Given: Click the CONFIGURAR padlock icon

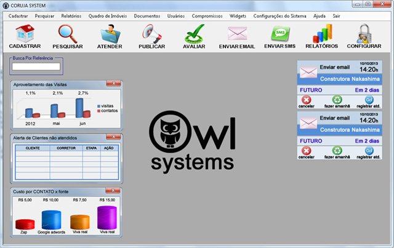Looking at the screenshot, I should [364, 33].
